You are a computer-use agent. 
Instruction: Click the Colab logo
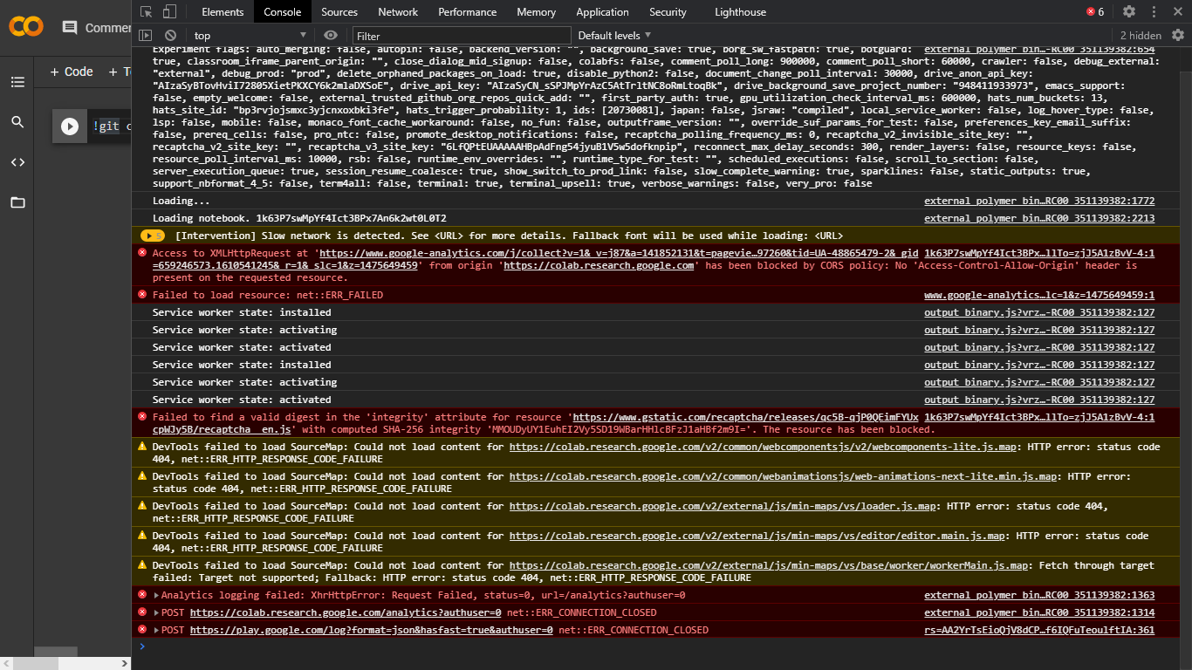(x=26, y=27)
